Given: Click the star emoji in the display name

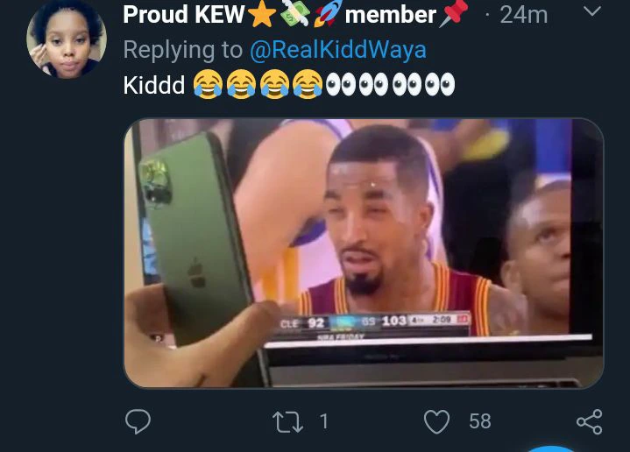Looking at the screenshot, I should (262, 14).
